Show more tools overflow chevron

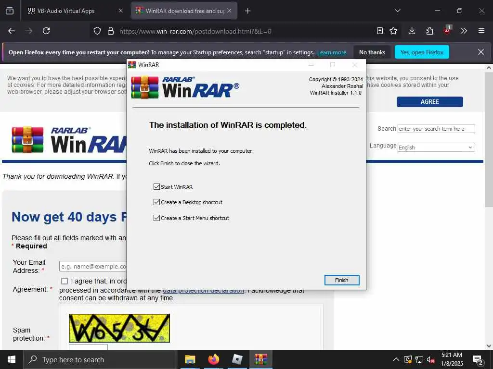464,31
